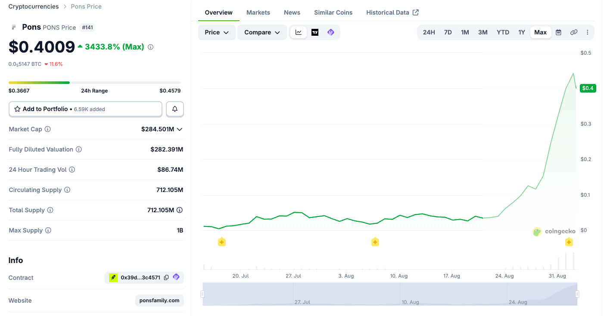Screen dimensions: 607x316
Task: Click the Fully Diluted Valuation value $282.391M
Action: coord(167,149)
